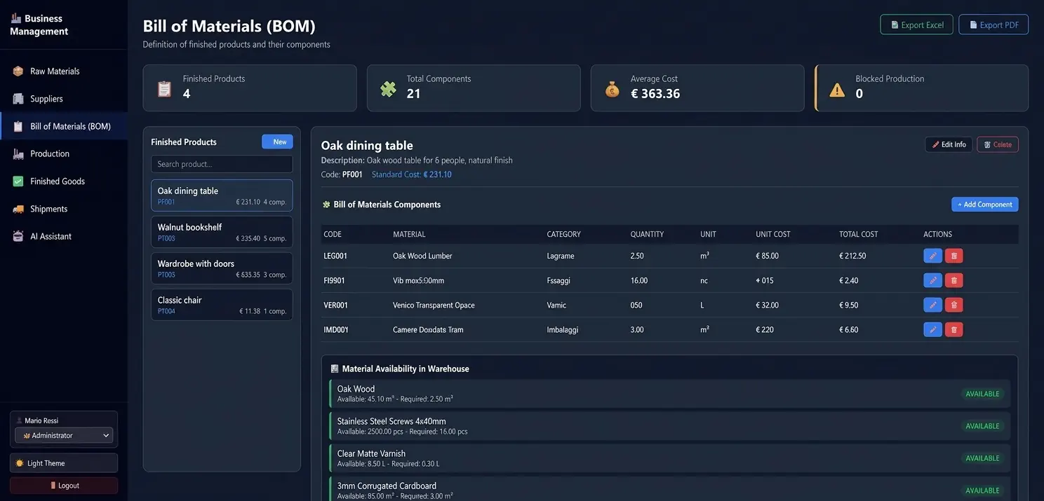Select Bill of Materials (BOM) in sidebar
Screen dimensions: 1044x501
coord(63,126)
